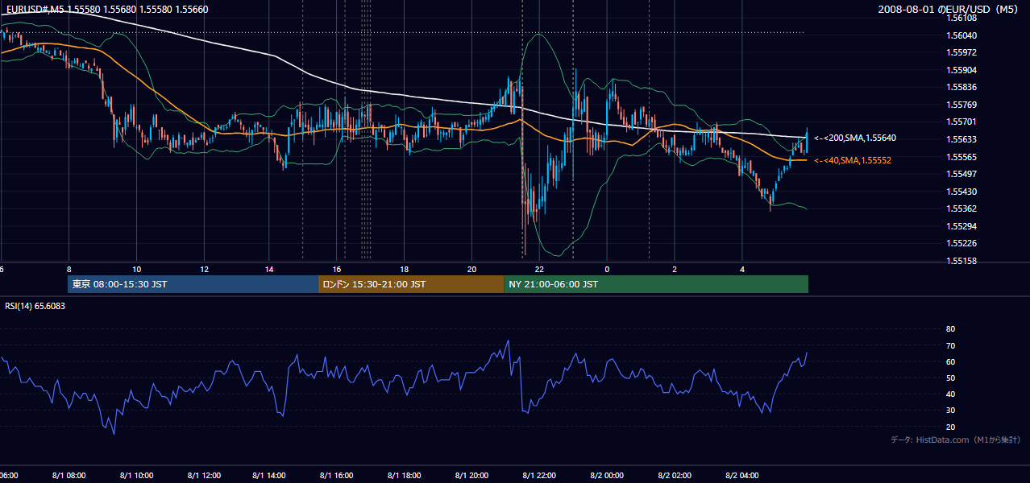Click hour label 8 under price chart

click(69, 269)
